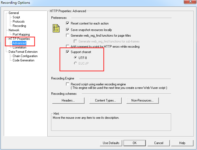Select the Network tree node
Image resolution: width=197 pixels, height=150 pixels.
pyautogui.click(x=14, y=30)
